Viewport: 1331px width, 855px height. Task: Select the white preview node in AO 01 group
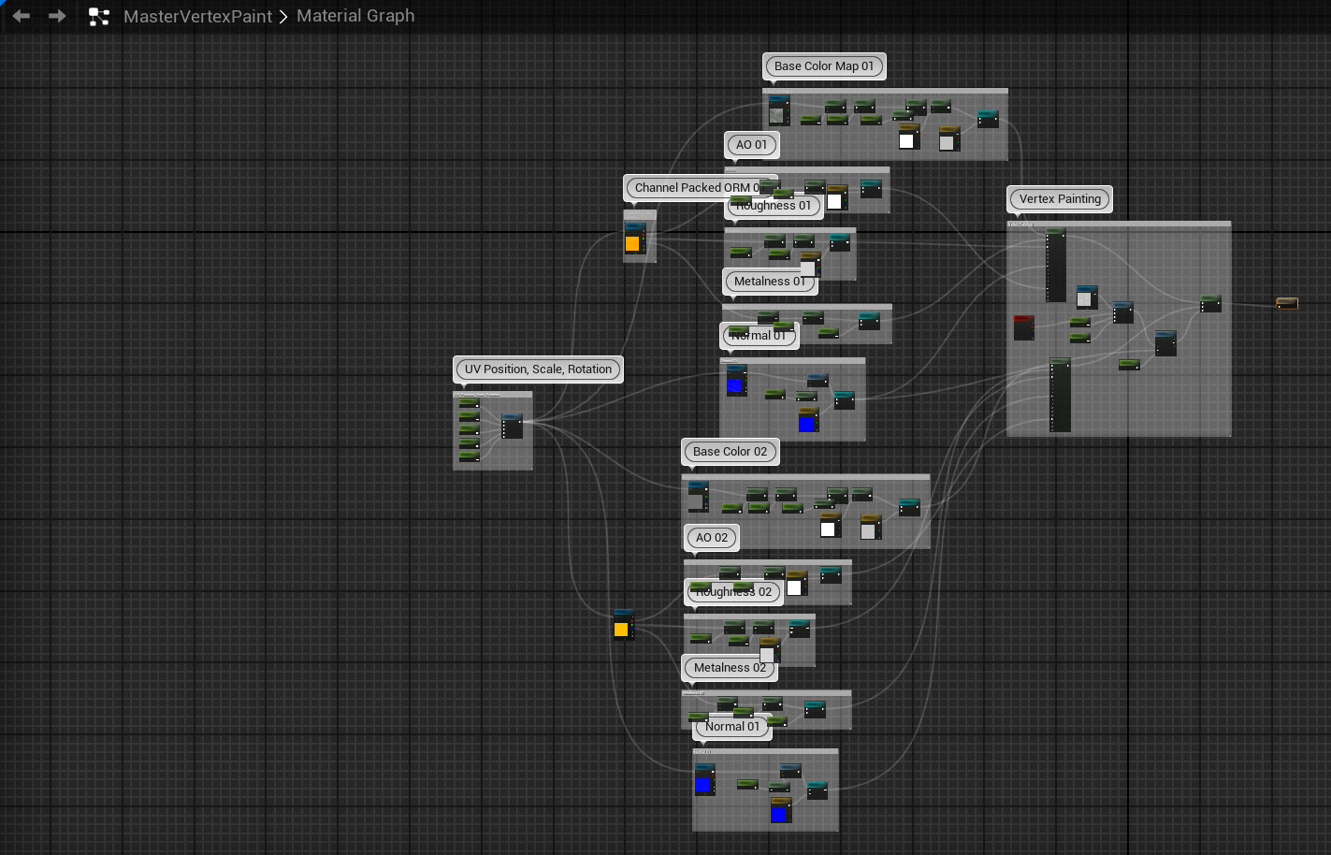click(836, 198)
